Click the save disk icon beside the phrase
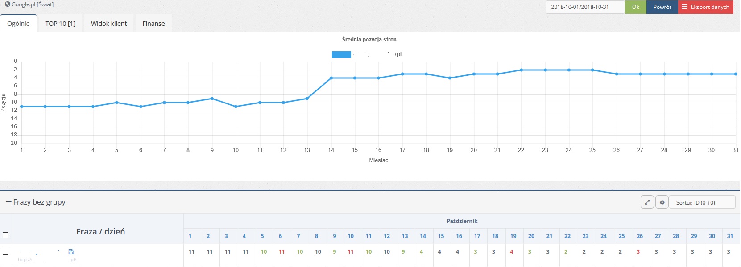The height and width of the screenshot is (267, 741). [71, 252]
